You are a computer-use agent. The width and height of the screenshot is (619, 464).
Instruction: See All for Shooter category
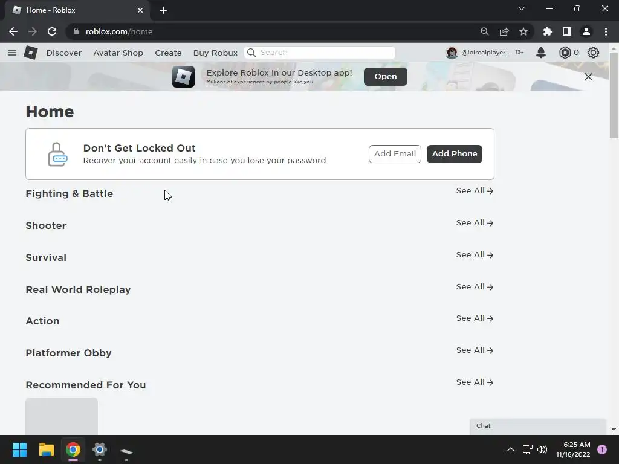tap(475, 223)
